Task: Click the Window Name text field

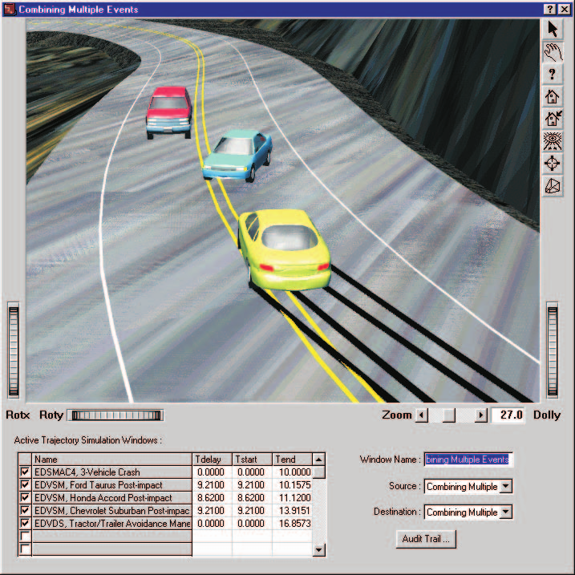Action: pyautogui.click(x=468, y=460)
